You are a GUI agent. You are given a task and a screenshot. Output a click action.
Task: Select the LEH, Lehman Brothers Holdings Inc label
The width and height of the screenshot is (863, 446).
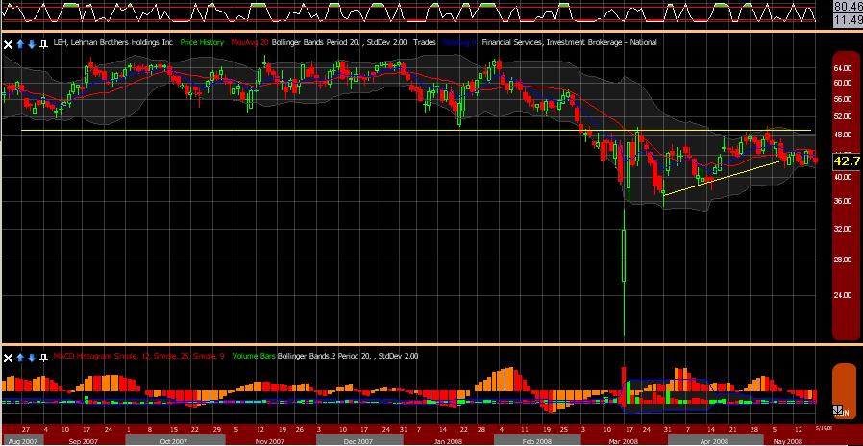[x=112, y=42]
